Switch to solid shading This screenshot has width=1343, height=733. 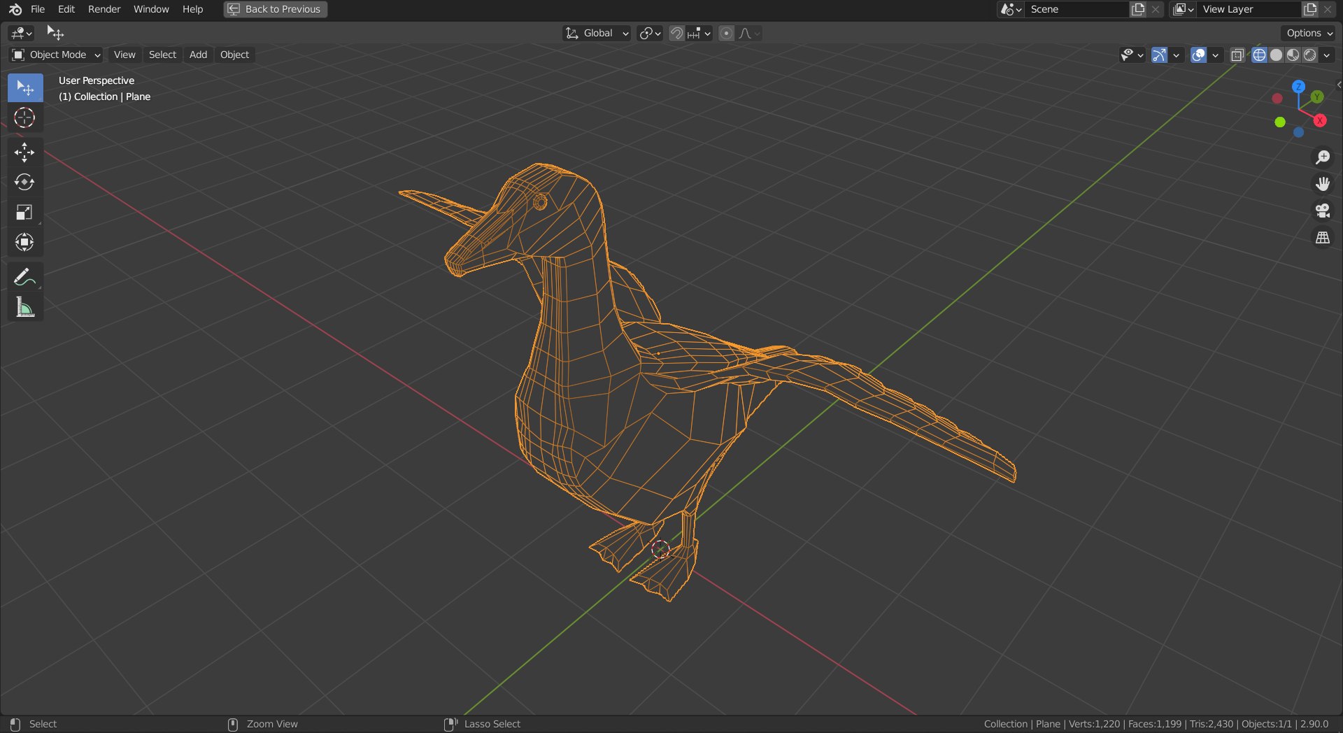(1276, 55)
